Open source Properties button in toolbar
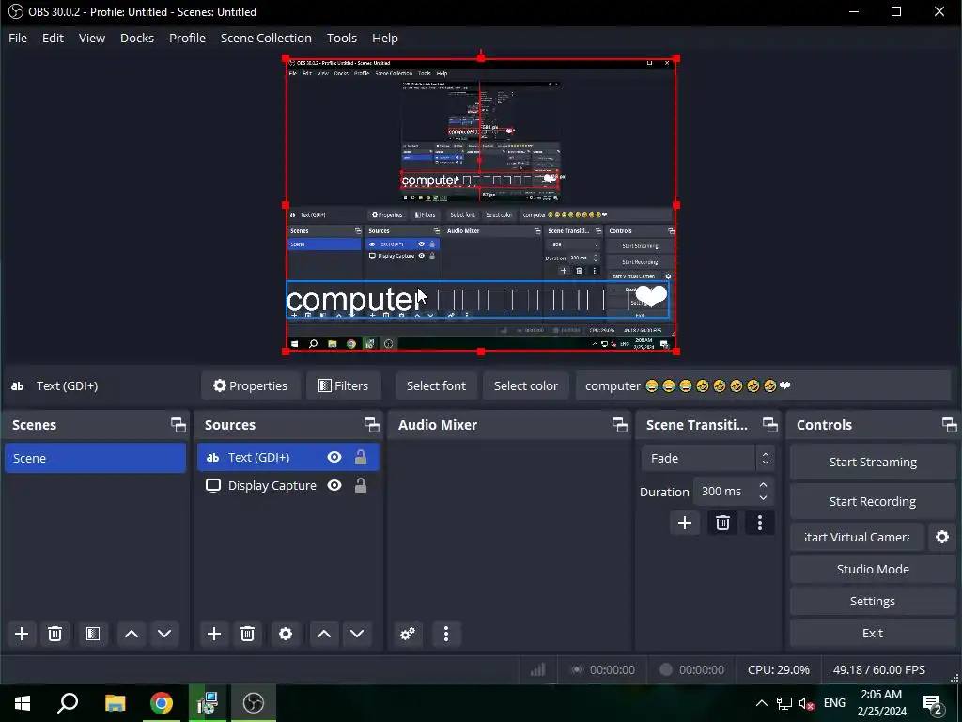 click(x=250, y=385)
